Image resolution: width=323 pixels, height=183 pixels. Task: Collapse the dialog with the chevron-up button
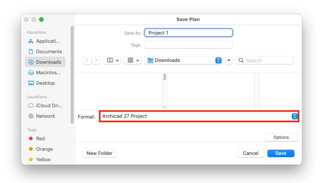[229, 60]
